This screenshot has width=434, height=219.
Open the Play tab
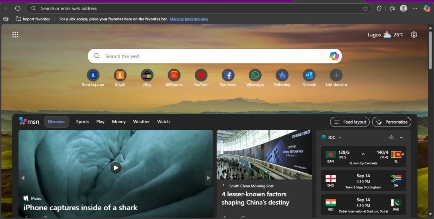[100, 122]
